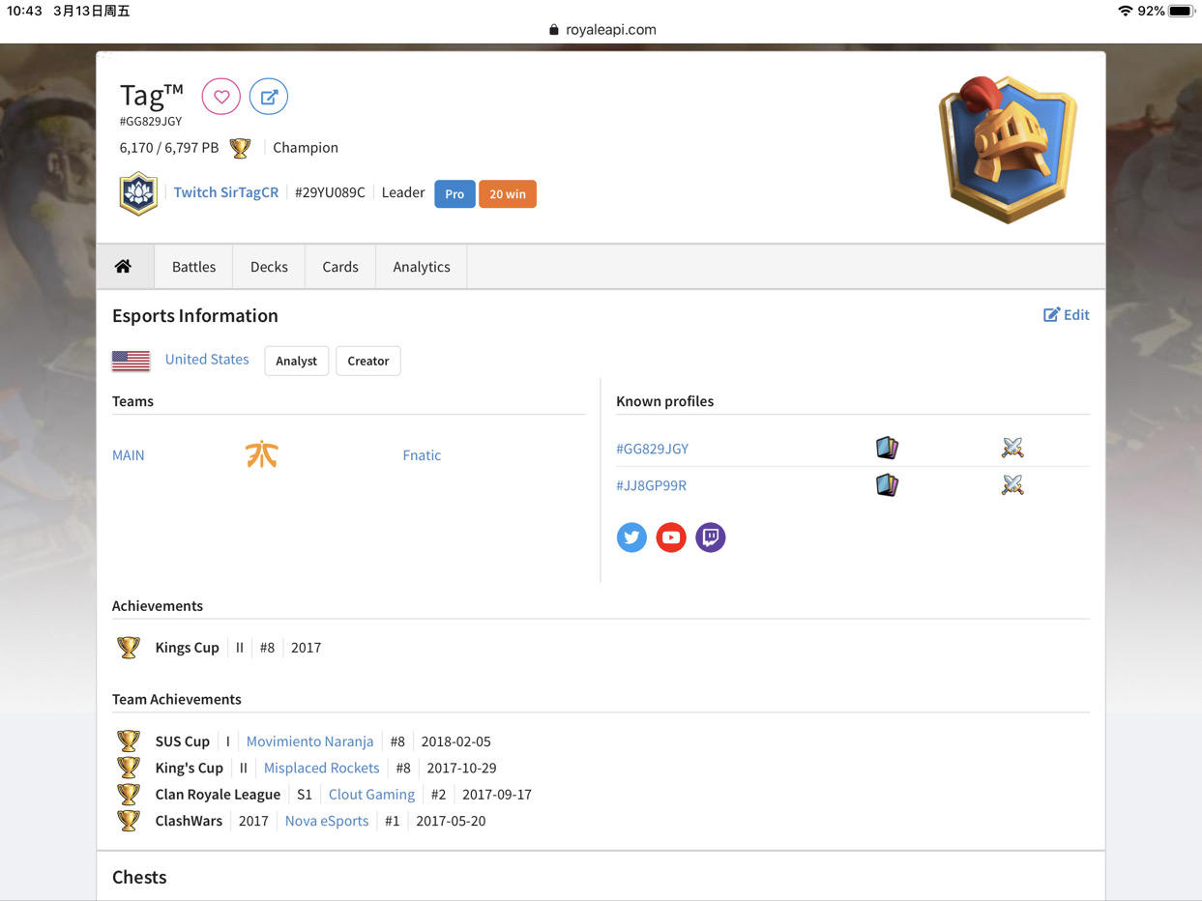Switch to the Decks tab
This screenshot has height=901, width=1202.
(x=269, y=267)
